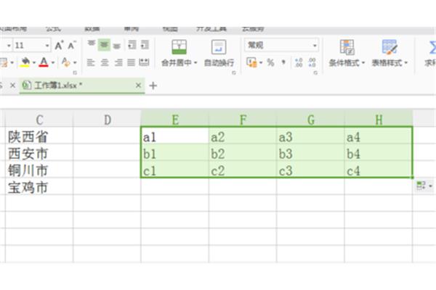
Task: Select cell containing b2
Action: (x=243, y=153)
